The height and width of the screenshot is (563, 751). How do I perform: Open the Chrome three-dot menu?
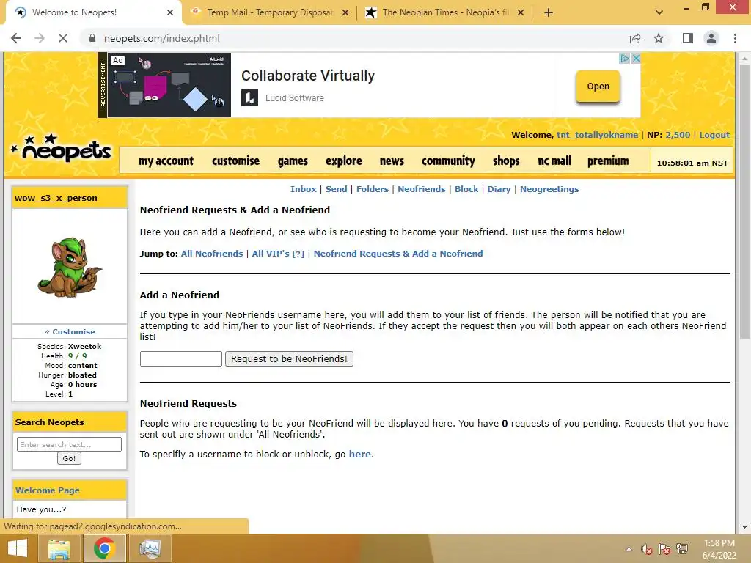(x=735, y=38)
